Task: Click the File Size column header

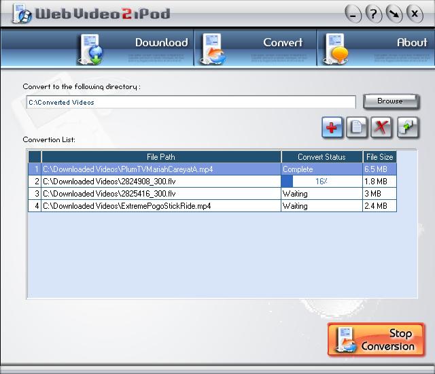Action: tap(379, 157)
